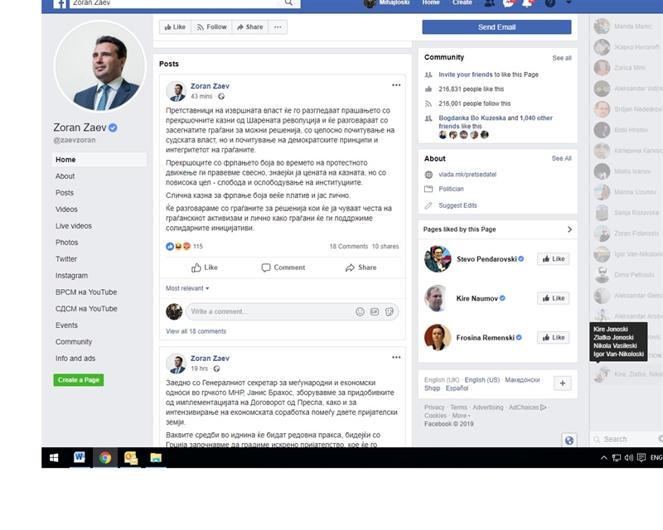
Task: Click the Send Email button
Action: tap(496, 27)
